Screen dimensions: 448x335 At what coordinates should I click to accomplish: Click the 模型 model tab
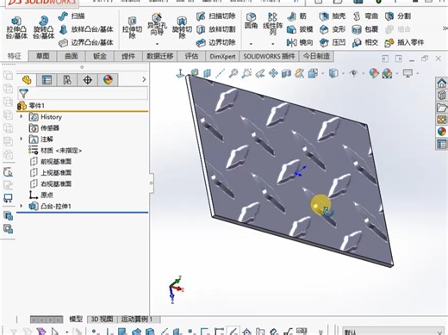click(76, 319)
